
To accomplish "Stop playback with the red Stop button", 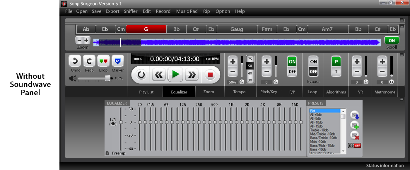I will 210,75.
